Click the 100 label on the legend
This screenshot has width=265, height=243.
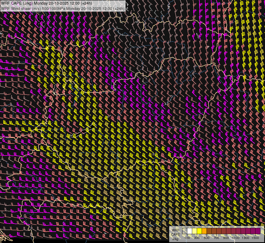pyautogui.click(x=187, y=238)
